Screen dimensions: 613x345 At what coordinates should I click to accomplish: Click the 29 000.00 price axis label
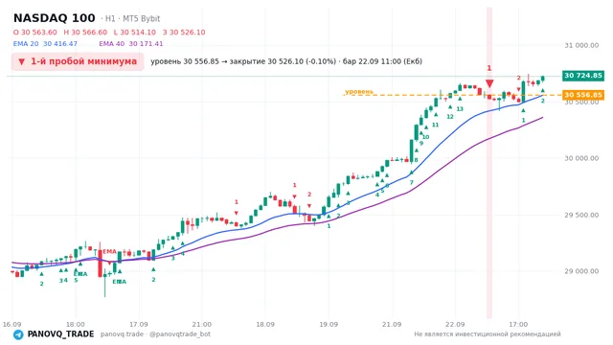[x=581, y=271]
